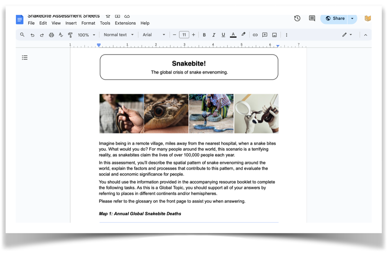388x253 pixels.
Task: Select the hand holding snake photo
Action: coord(122,114)
